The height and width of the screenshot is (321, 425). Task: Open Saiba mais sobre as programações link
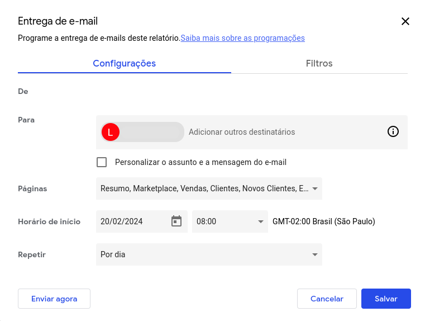[x=242, y=38]
